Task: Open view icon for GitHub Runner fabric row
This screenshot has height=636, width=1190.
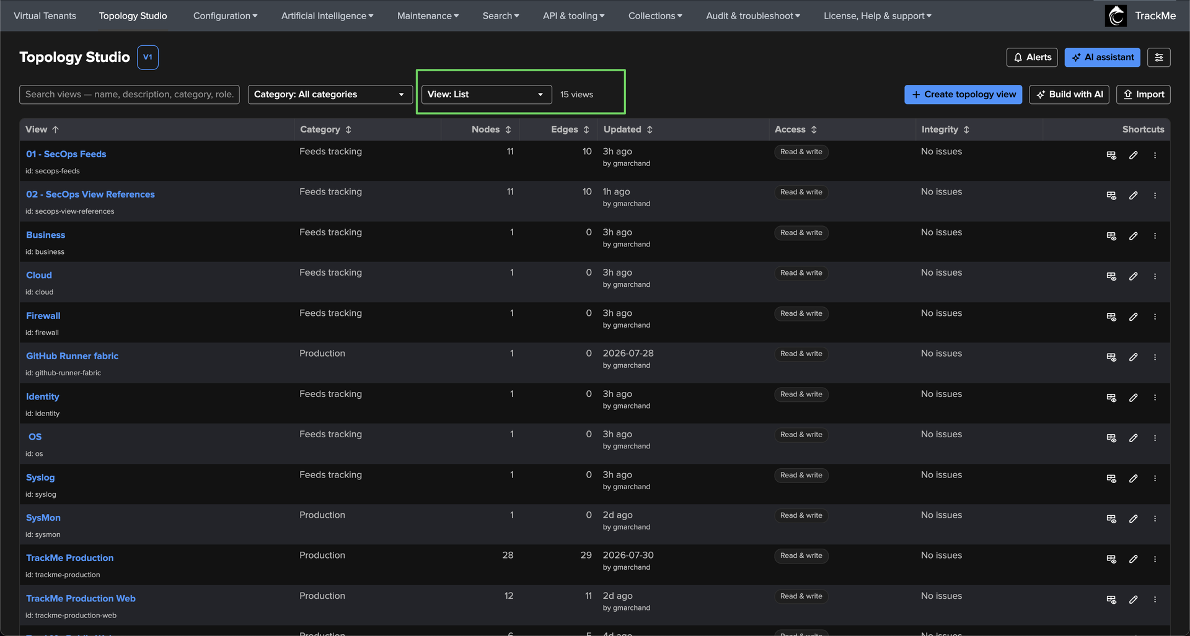Action: pyautogui.click(x=1111, y=357)
